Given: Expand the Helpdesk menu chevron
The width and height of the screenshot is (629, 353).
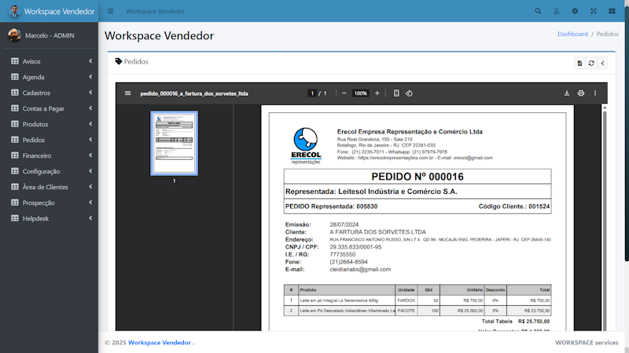Looking at the screenshot, I should tap(90, 218).
